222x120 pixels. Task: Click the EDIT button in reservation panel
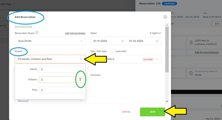click(217, 24)
